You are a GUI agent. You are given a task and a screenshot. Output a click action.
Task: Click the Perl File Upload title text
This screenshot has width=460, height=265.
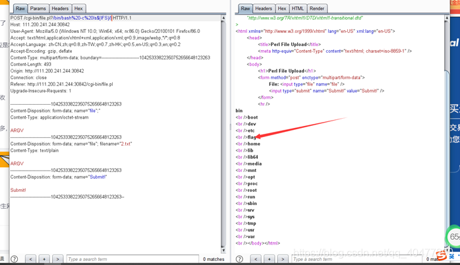click(x=289, y=44)
